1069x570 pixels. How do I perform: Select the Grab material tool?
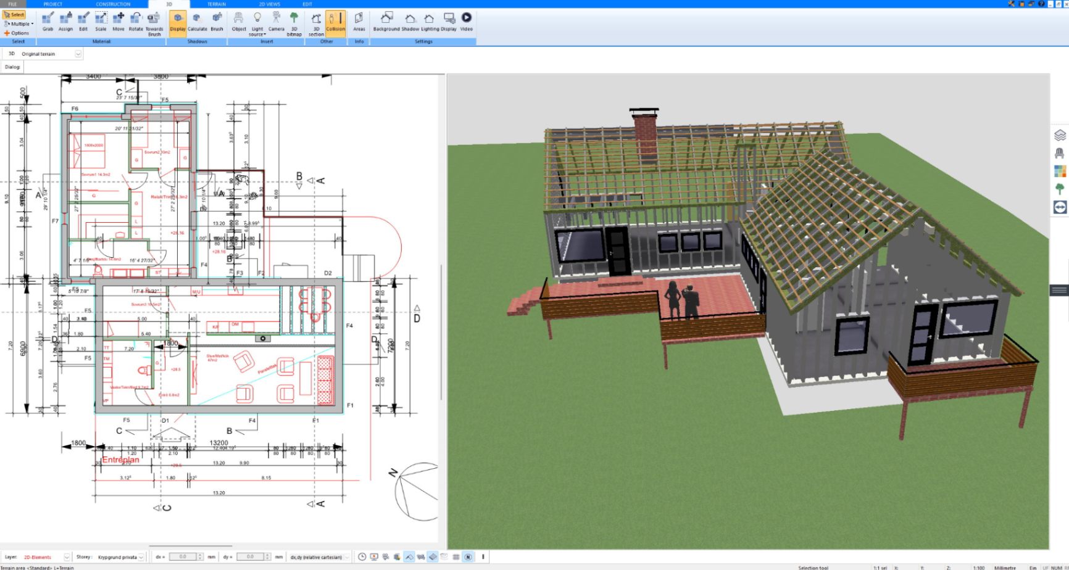pos(48,22)
